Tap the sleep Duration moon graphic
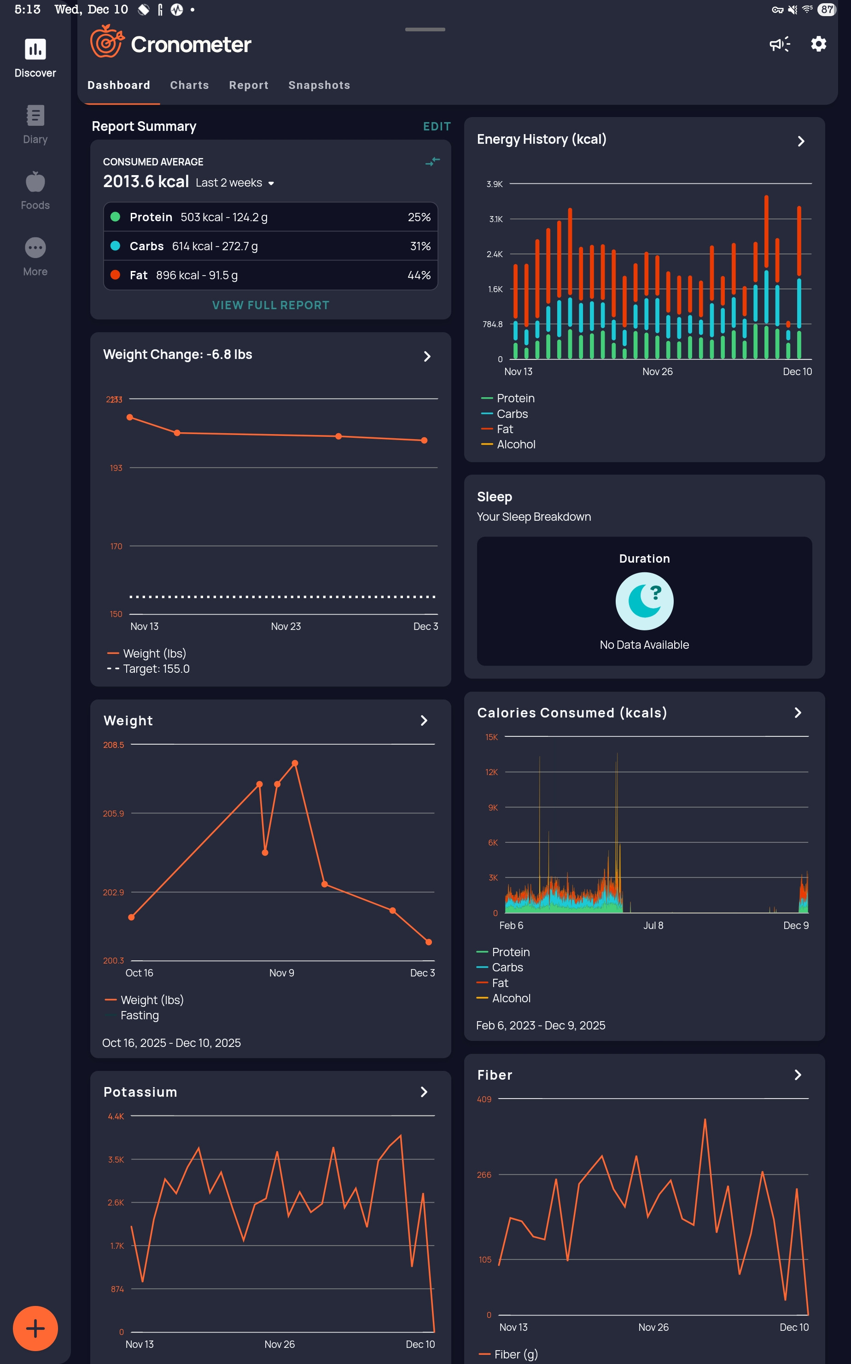The image size is (851, 1364). tap(644, 600)
